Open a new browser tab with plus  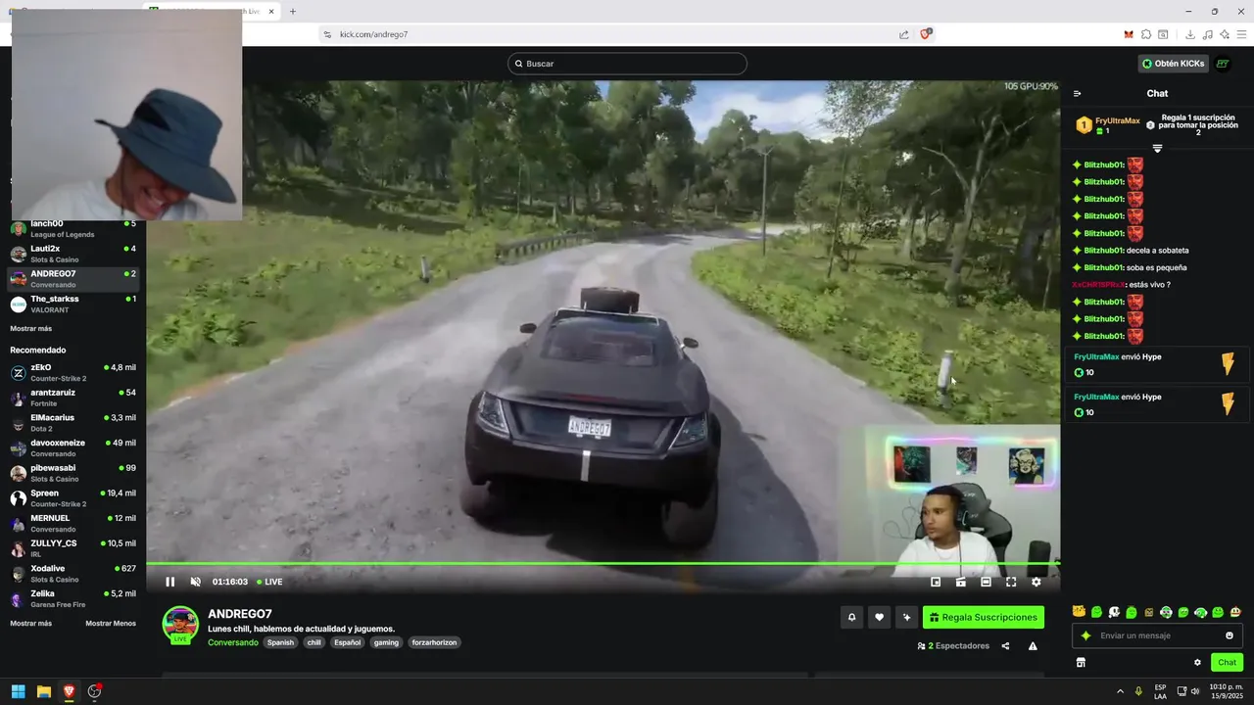click(292, 12)
